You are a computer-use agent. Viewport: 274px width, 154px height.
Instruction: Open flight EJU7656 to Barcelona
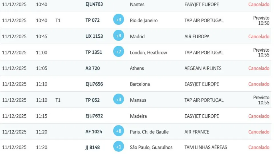94,84
